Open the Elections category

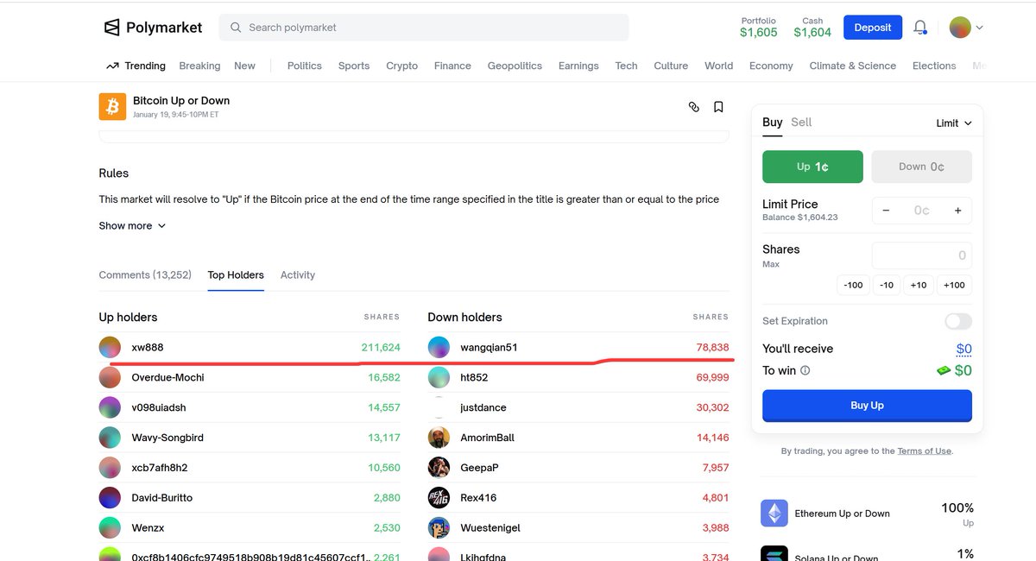click(x=934, y=66)
